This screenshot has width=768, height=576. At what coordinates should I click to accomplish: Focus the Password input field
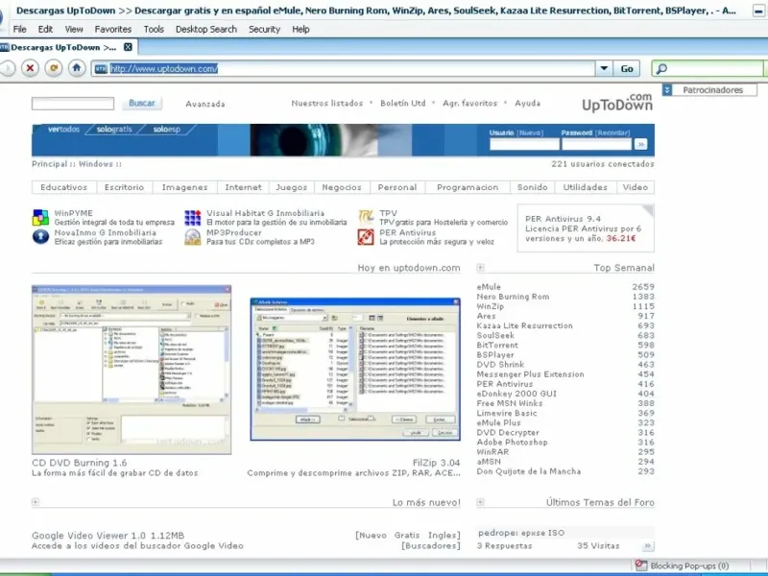tap(596, 144)
